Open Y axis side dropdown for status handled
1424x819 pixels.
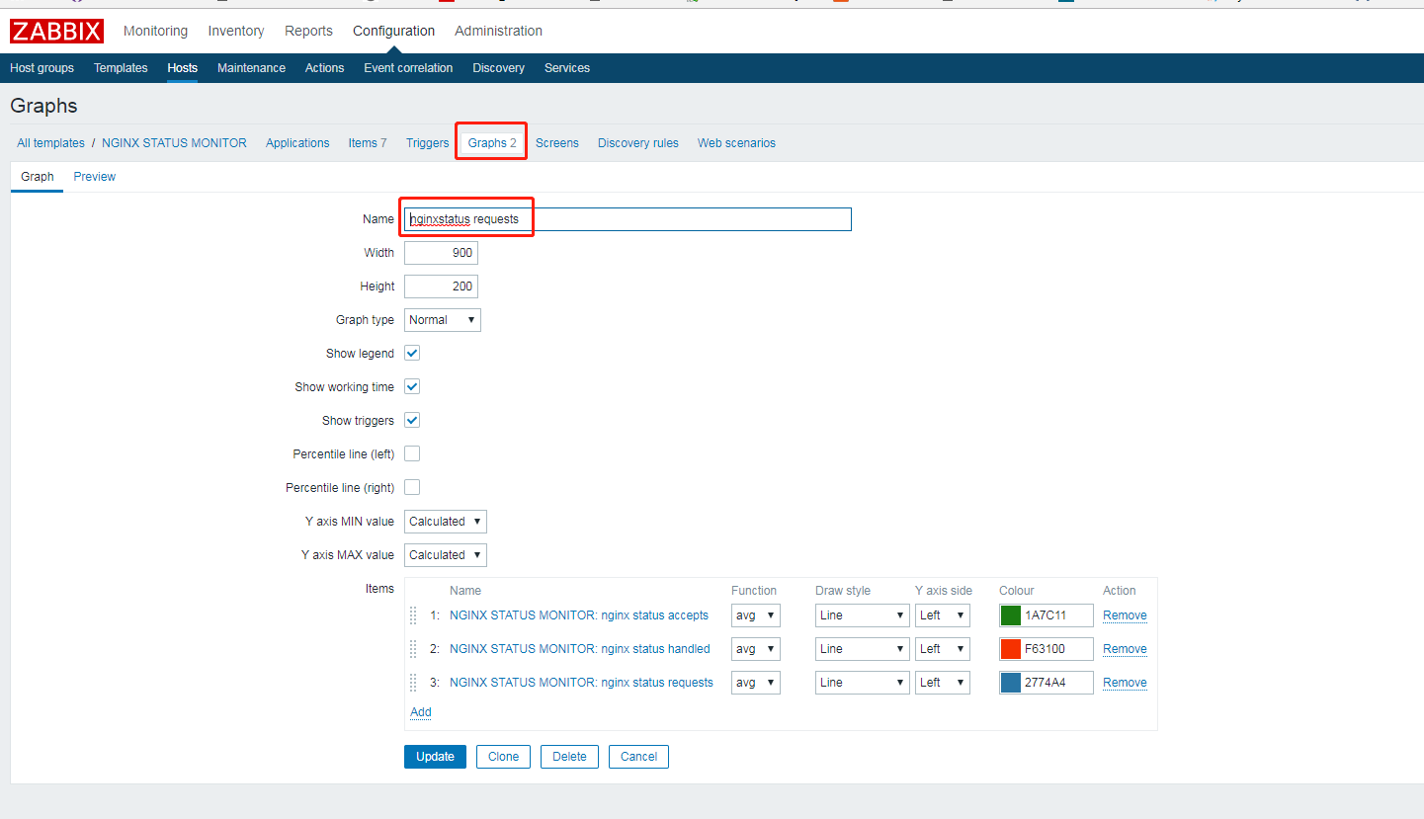943,649
